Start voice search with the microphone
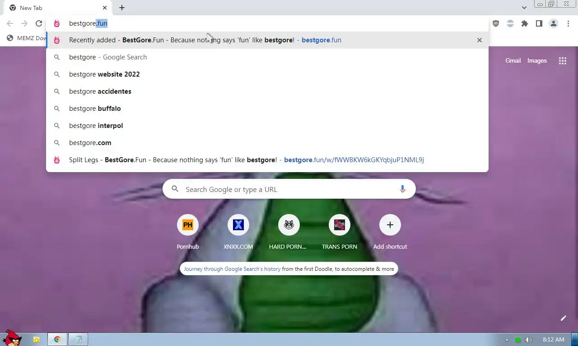Screen dimensions: 578x346 point(402,189)
